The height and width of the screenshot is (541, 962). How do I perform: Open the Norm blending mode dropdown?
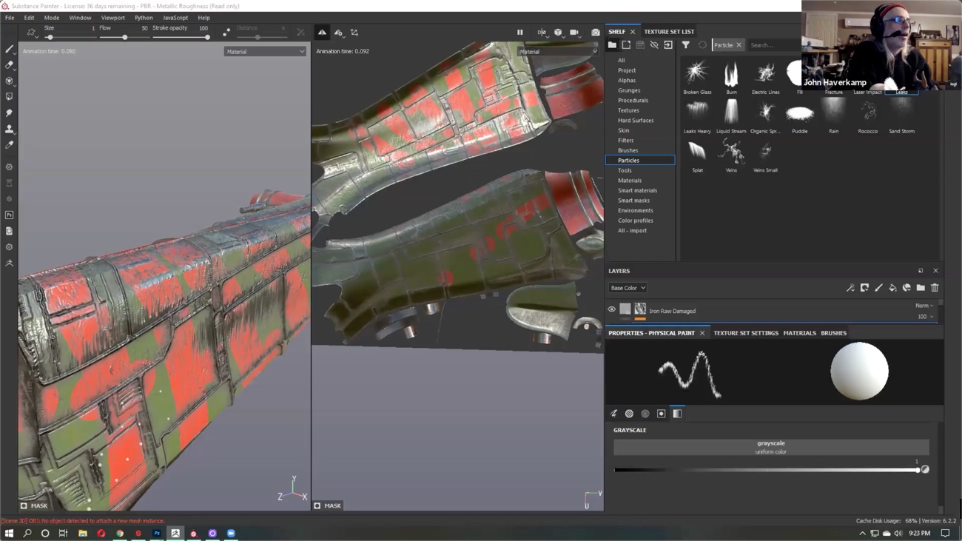click(x=924, y=305)
